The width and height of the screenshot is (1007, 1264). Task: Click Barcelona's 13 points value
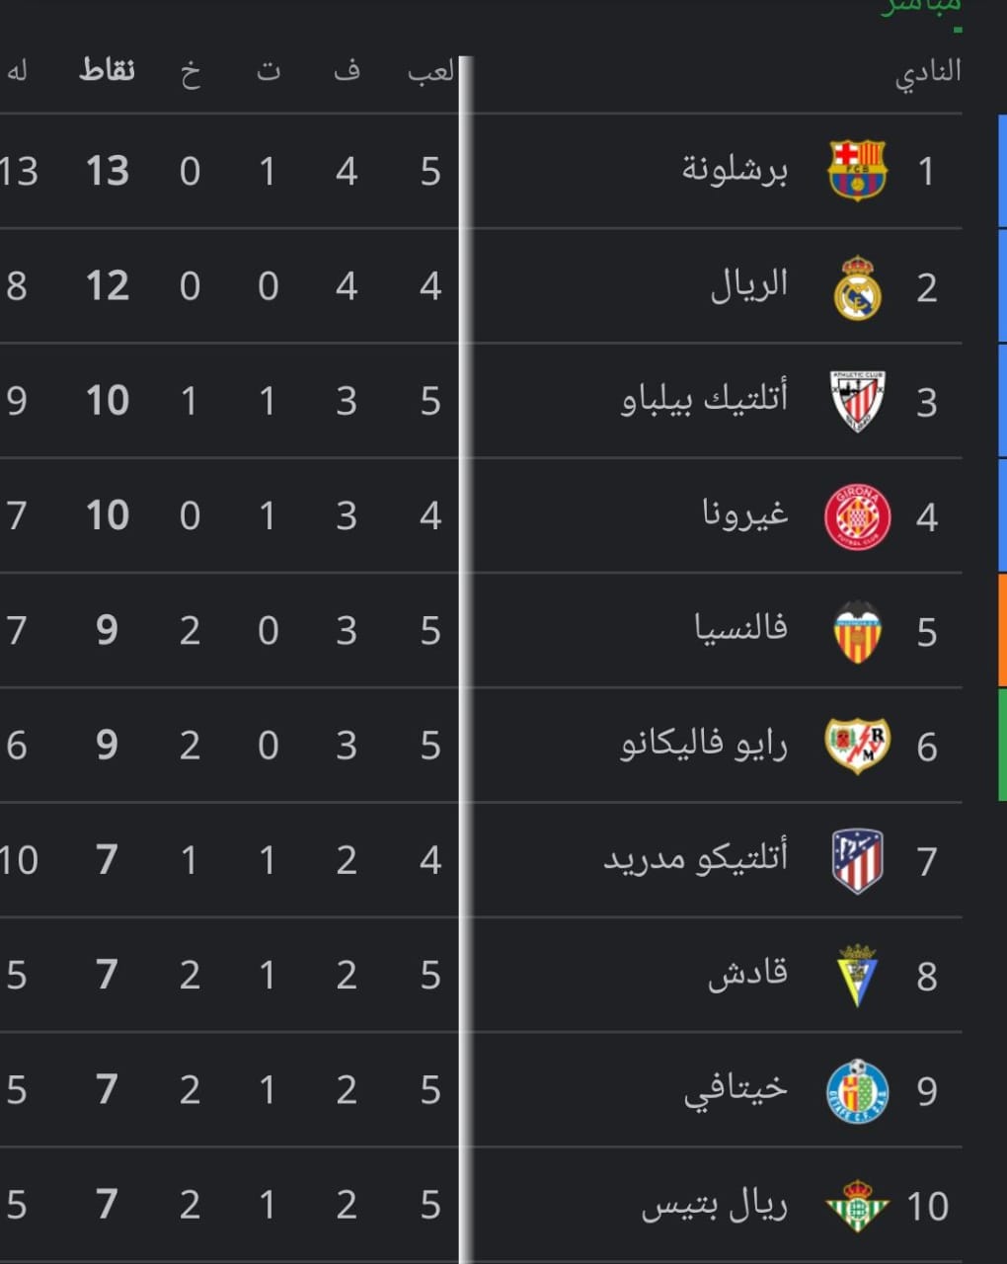pos(108,172)
